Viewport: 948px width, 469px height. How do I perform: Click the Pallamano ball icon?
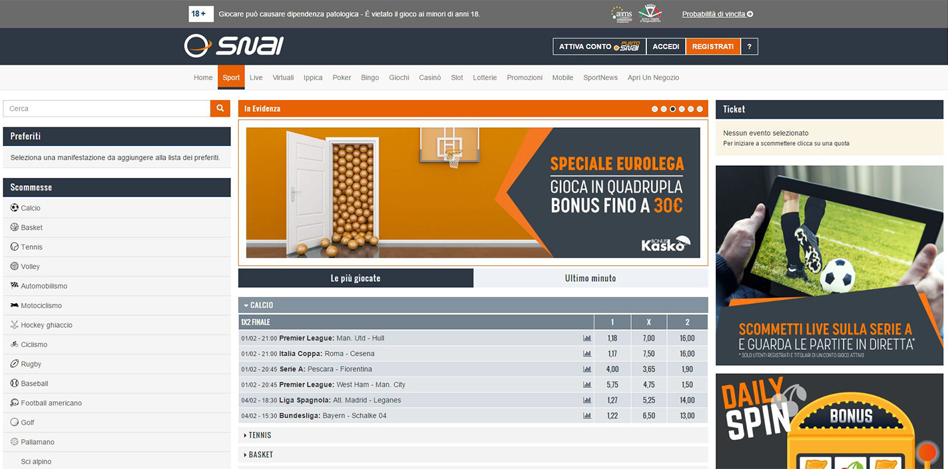(x=15, y=442)
